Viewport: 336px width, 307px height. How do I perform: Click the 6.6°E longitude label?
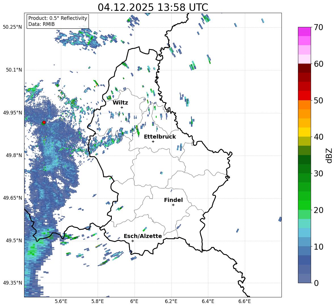coord(245,301)
